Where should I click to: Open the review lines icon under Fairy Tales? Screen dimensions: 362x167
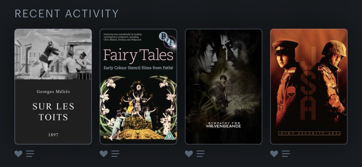click(115, 154)
